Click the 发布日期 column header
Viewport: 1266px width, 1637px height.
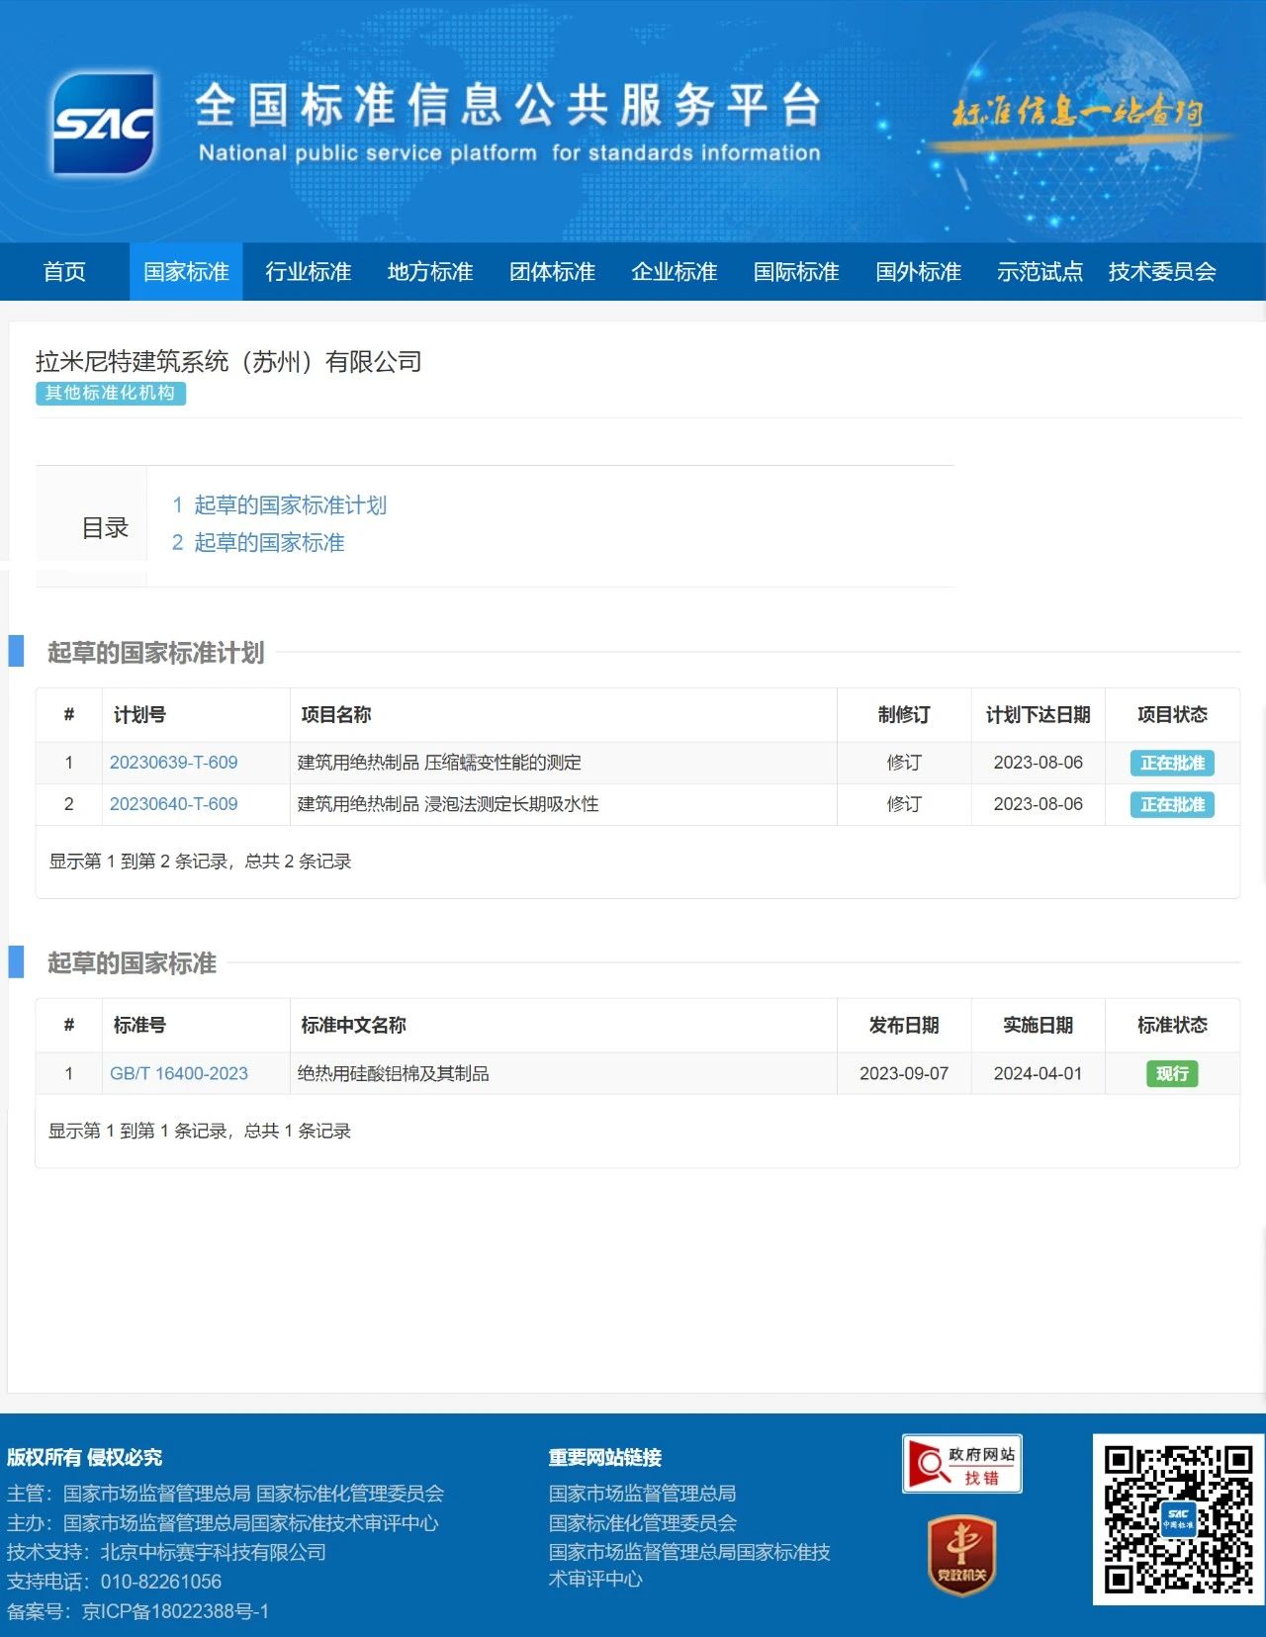[904, 1026]
